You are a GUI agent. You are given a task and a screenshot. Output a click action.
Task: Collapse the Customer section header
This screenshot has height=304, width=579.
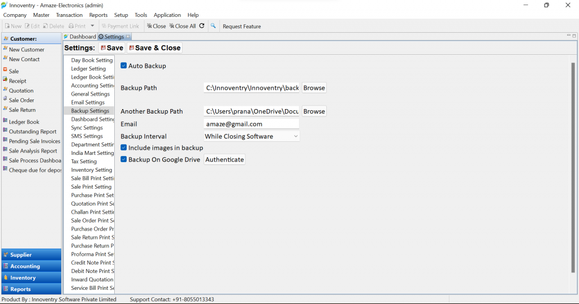pos(32,38)
